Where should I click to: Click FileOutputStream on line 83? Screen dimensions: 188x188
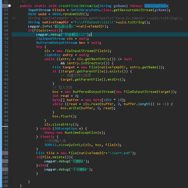(140, 92)
